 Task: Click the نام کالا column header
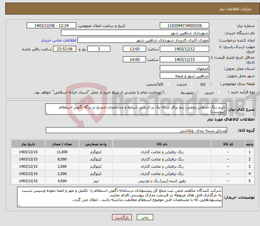coord(162,144)
